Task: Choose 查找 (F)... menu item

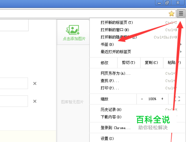Action: (x=138, y=81)
